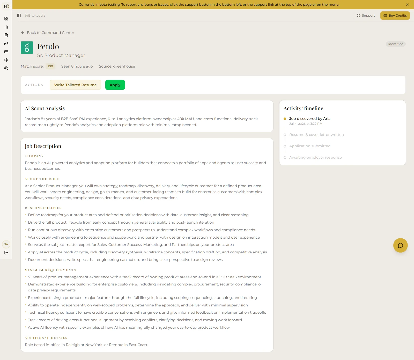Image resolution: width=414 pixels, height=360 pixels.
Task: Open the dashboard grid icon in sidebar
Action: [6, 19]
